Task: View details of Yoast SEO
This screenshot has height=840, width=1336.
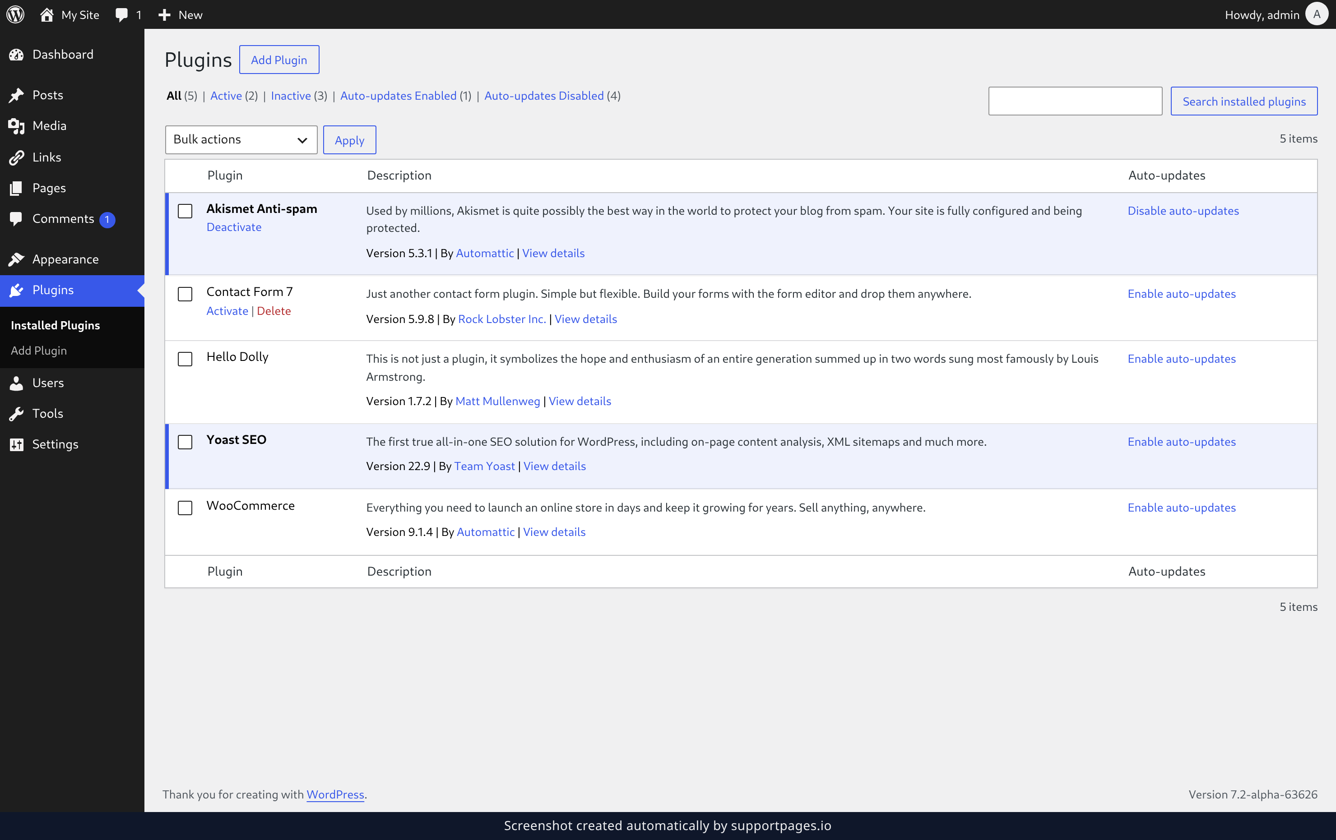Action: point(554,466)
